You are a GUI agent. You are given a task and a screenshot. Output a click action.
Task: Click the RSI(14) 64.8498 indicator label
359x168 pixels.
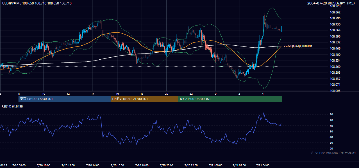(x=12, y=106)
